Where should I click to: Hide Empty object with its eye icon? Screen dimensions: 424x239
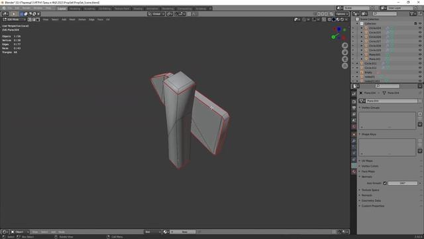(x=420, y=72)
